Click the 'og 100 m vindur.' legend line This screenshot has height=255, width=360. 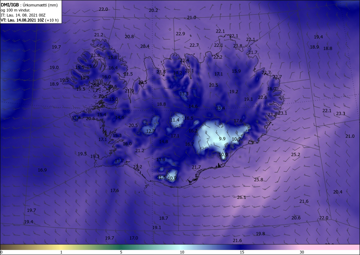pos(15,10)
